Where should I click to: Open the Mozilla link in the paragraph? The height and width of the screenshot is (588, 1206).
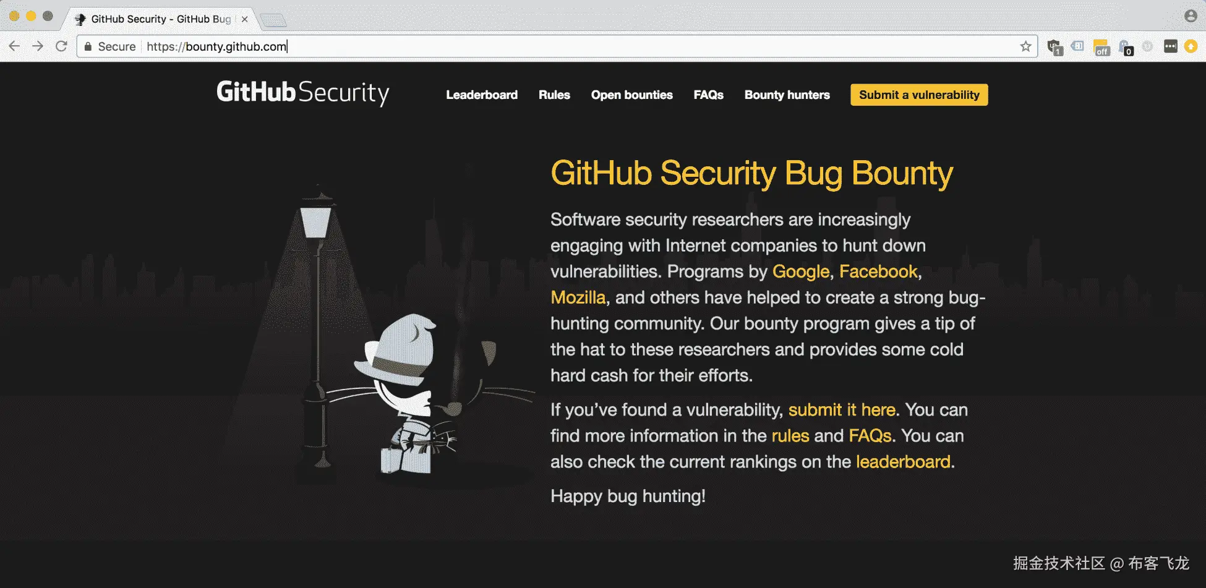pyautogui.click(x=578, y=297)
